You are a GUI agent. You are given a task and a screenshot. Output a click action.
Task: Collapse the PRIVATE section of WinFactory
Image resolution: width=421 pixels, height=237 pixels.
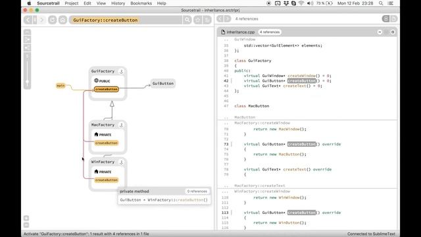103,171
